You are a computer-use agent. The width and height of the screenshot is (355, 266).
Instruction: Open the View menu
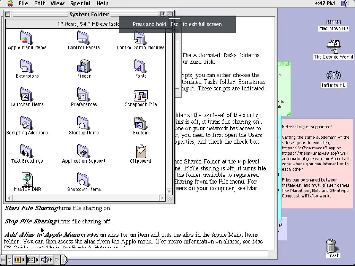tap(57, 3)
